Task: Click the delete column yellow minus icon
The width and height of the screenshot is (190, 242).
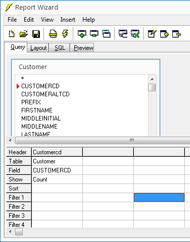Action: coord(176,34)
